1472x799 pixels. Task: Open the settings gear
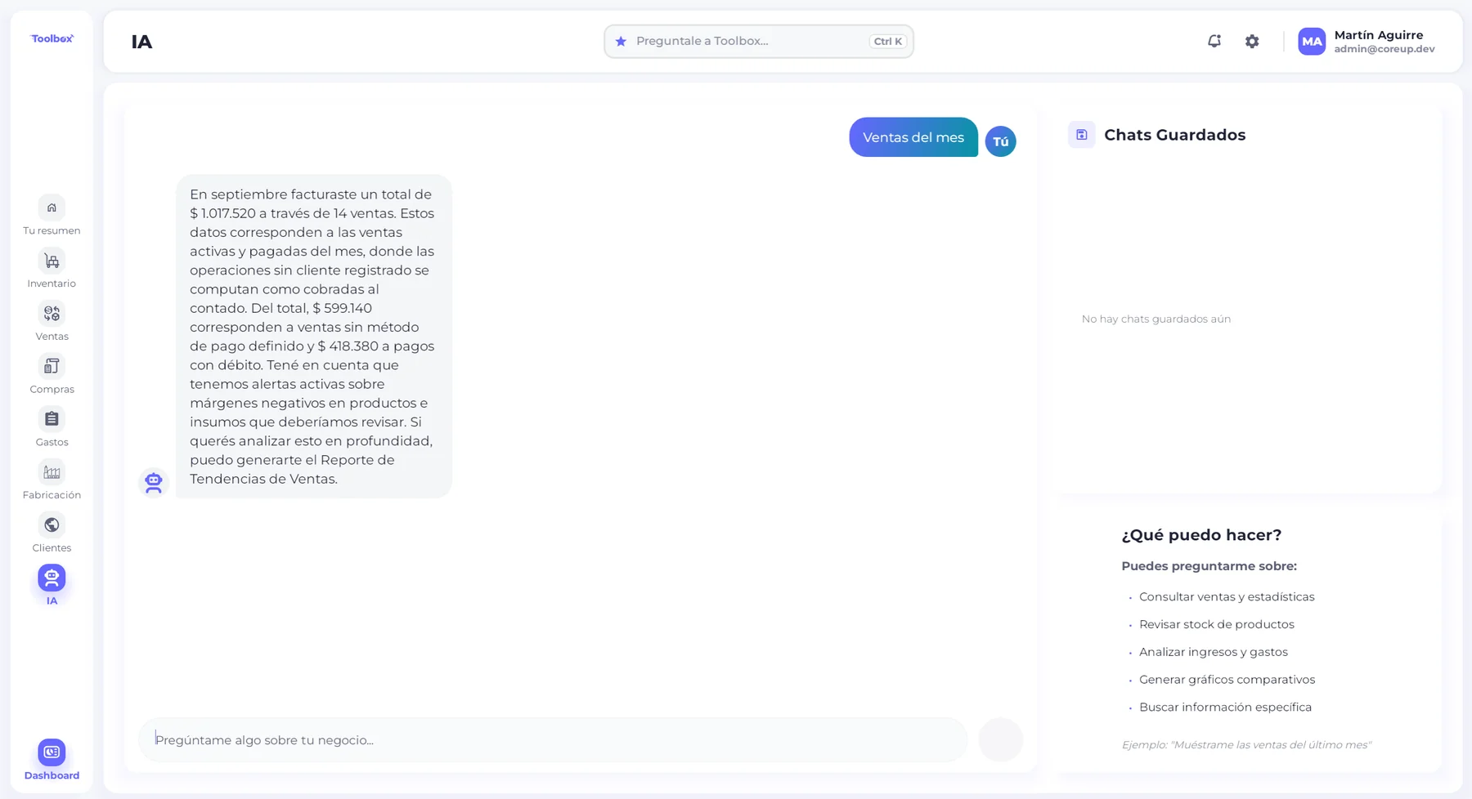coord(1252,41)
